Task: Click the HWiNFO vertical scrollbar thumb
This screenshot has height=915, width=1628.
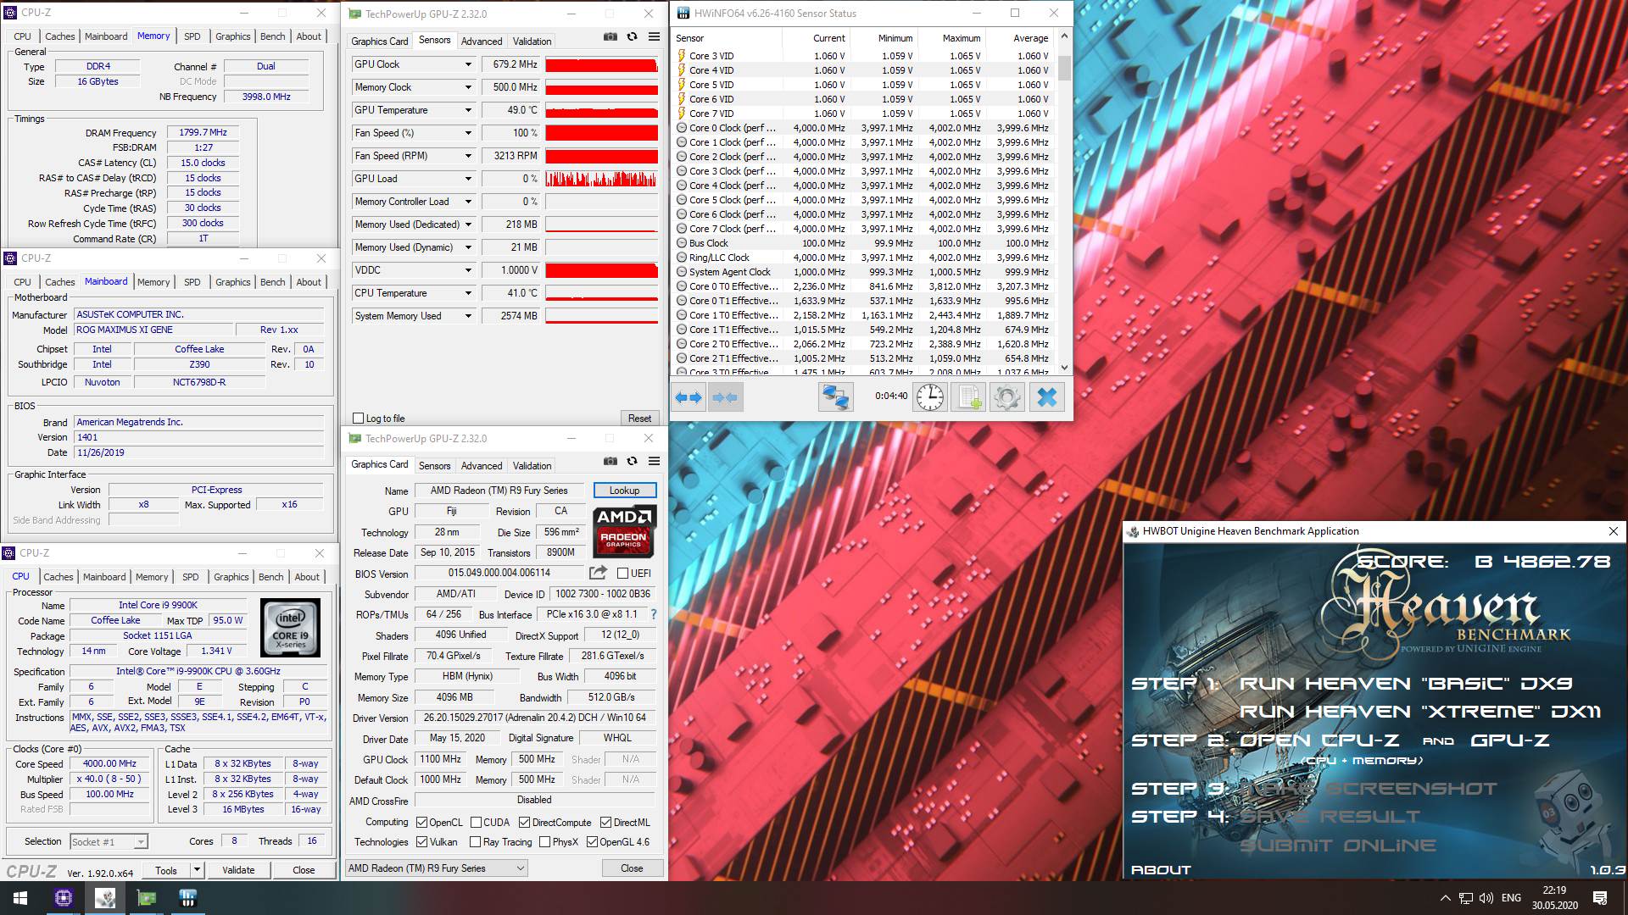Action: click(1064, 68)
